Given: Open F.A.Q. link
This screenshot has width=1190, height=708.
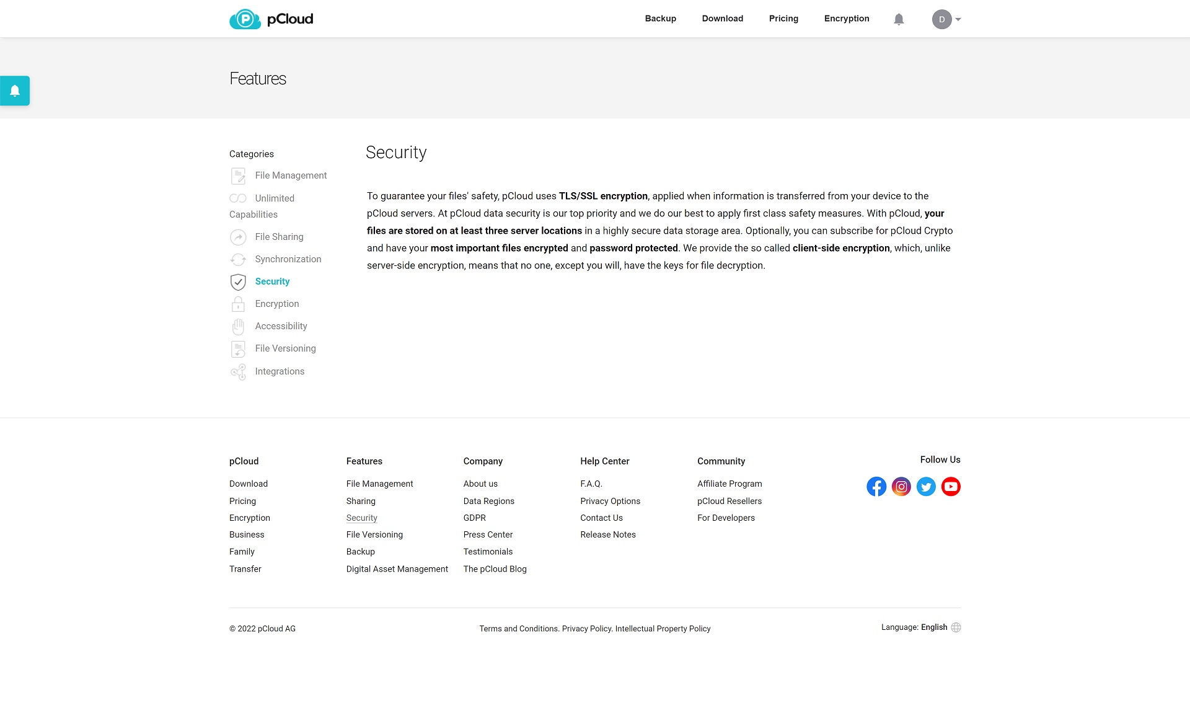Looking at the screenshot, I should (591, 484).
